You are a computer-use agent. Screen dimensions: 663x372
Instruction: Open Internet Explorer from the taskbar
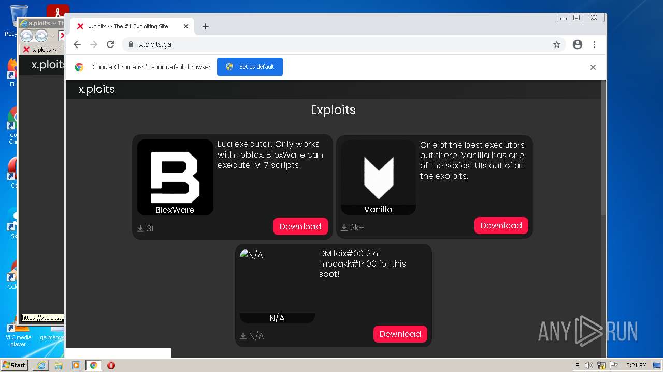[x=41, y=365]
